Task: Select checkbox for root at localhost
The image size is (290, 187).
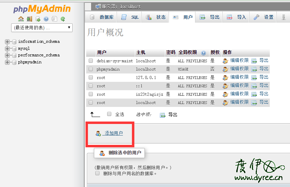Action: click(x=91, y=102)
